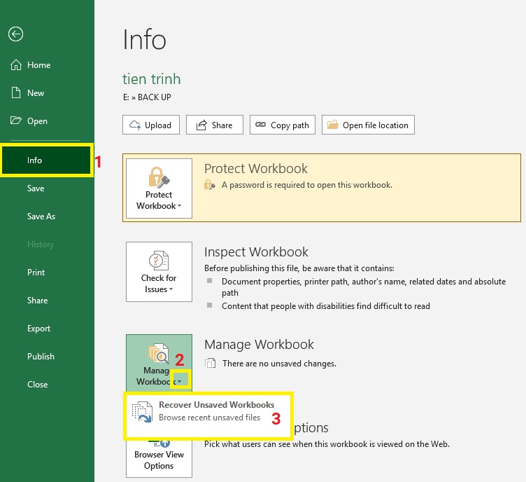Click the 'Info' page heading
The image size is (526, 482).
click(x=144, y=40)
